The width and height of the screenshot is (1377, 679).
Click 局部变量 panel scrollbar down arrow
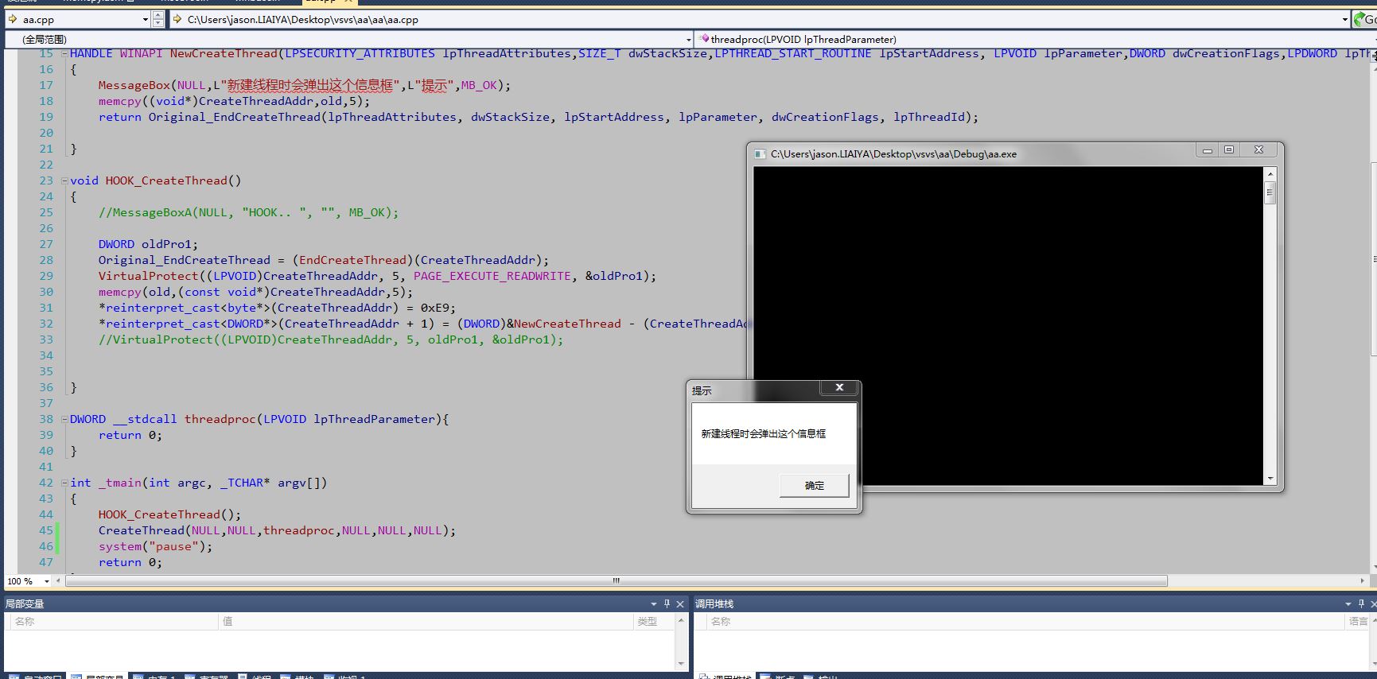click(681, 664)
